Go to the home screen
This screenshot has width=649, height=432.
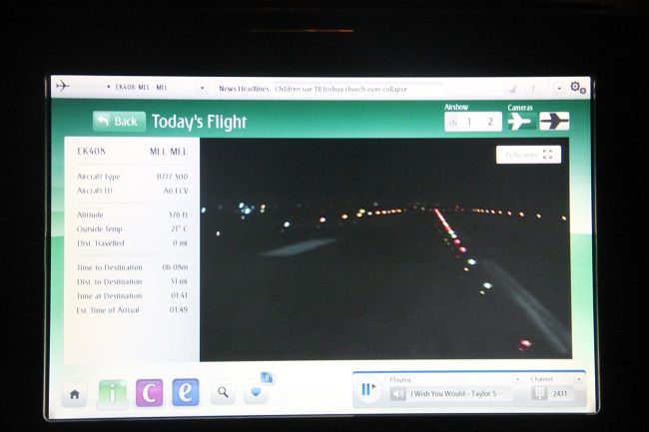click(74, 394)
